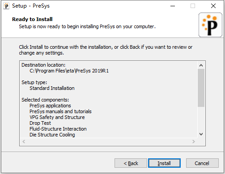Cancel the PreSys setup
Viewport: 225px width, 174px height.
pos(202,163)
